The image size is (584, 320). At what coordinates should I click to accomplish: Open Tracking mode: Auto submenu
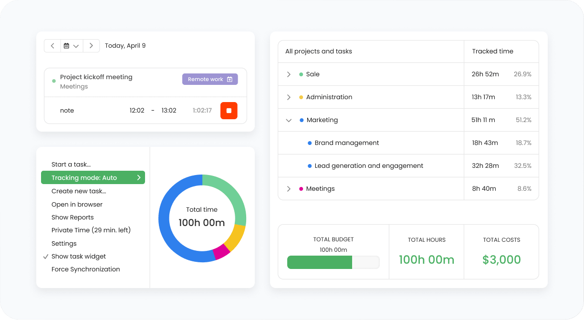93,178
